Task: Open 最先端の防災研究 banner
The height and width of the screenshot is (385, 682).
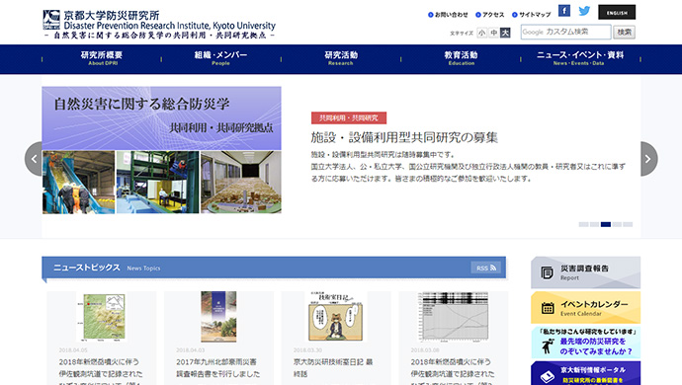Action: tap(585, 343)
